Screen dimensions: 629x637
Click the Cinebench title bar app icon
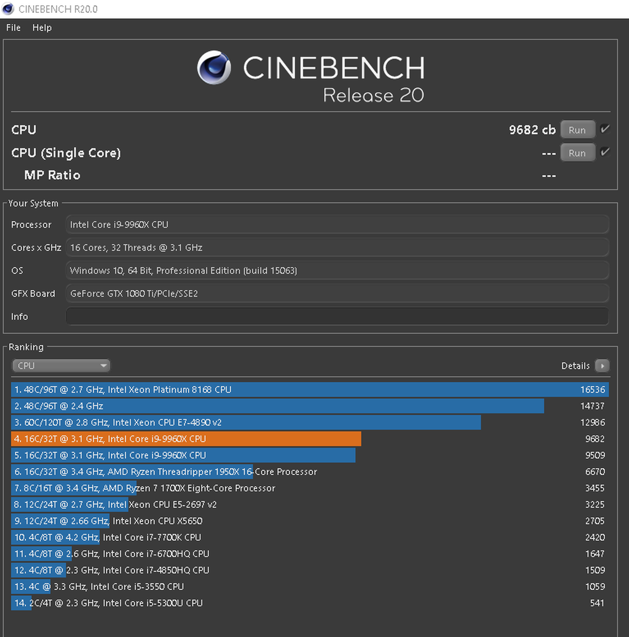click(x=8, y=8)
